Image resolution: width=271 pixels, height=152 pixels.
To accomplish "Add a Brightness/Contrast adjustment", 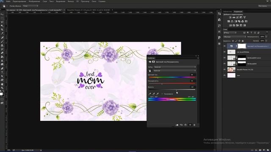I will click(230, 17).
